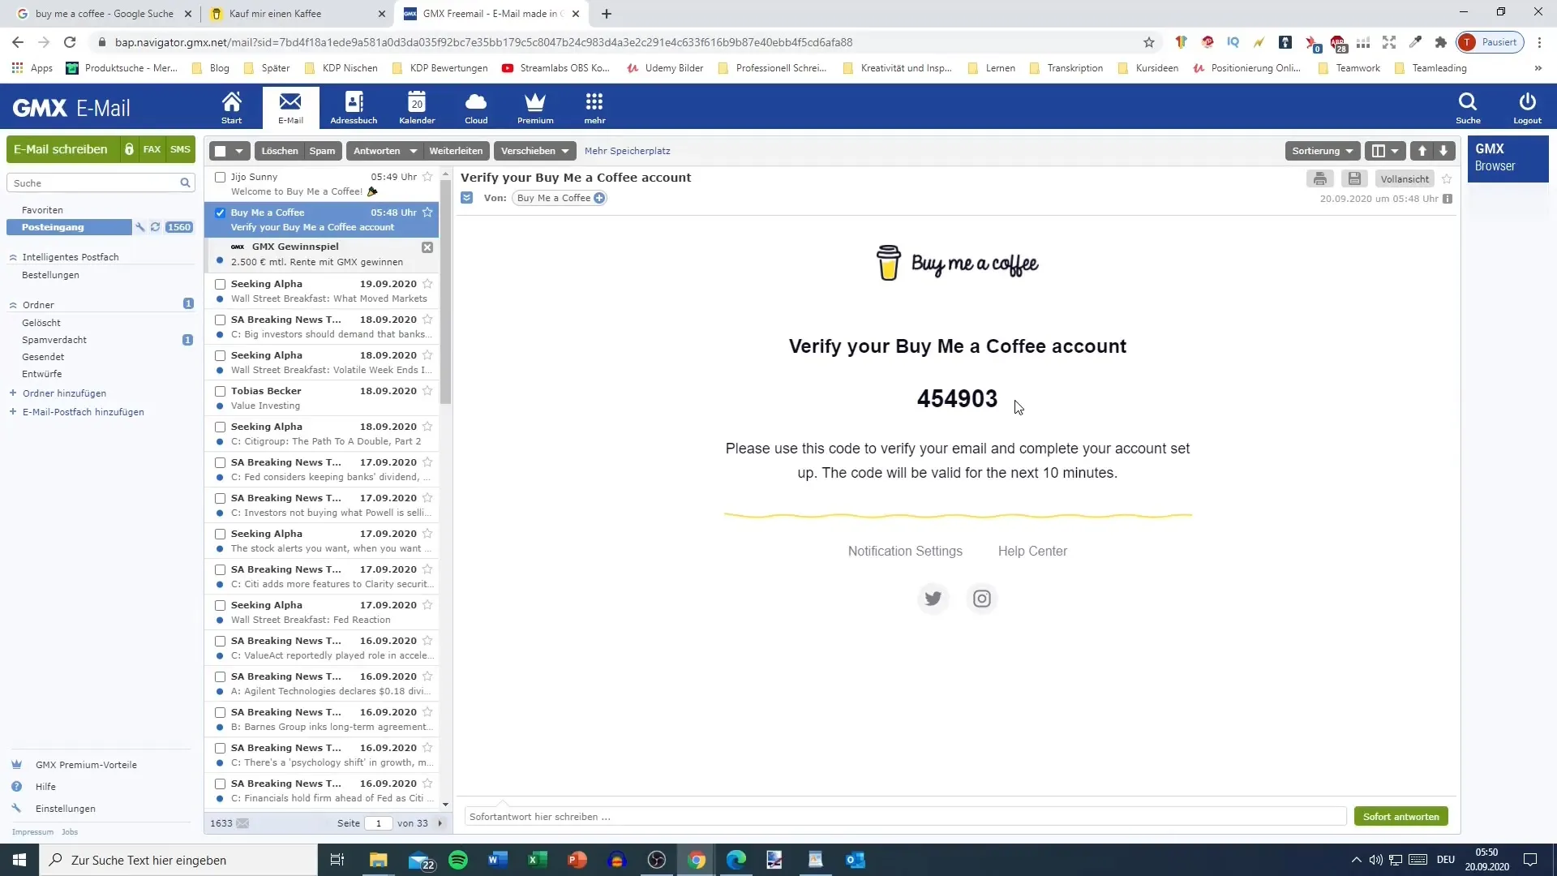The width and height of the screenshot is (1557, 876).
Task: Collapse the Intelligentes Postfach section
Action: tap(13, 257)
